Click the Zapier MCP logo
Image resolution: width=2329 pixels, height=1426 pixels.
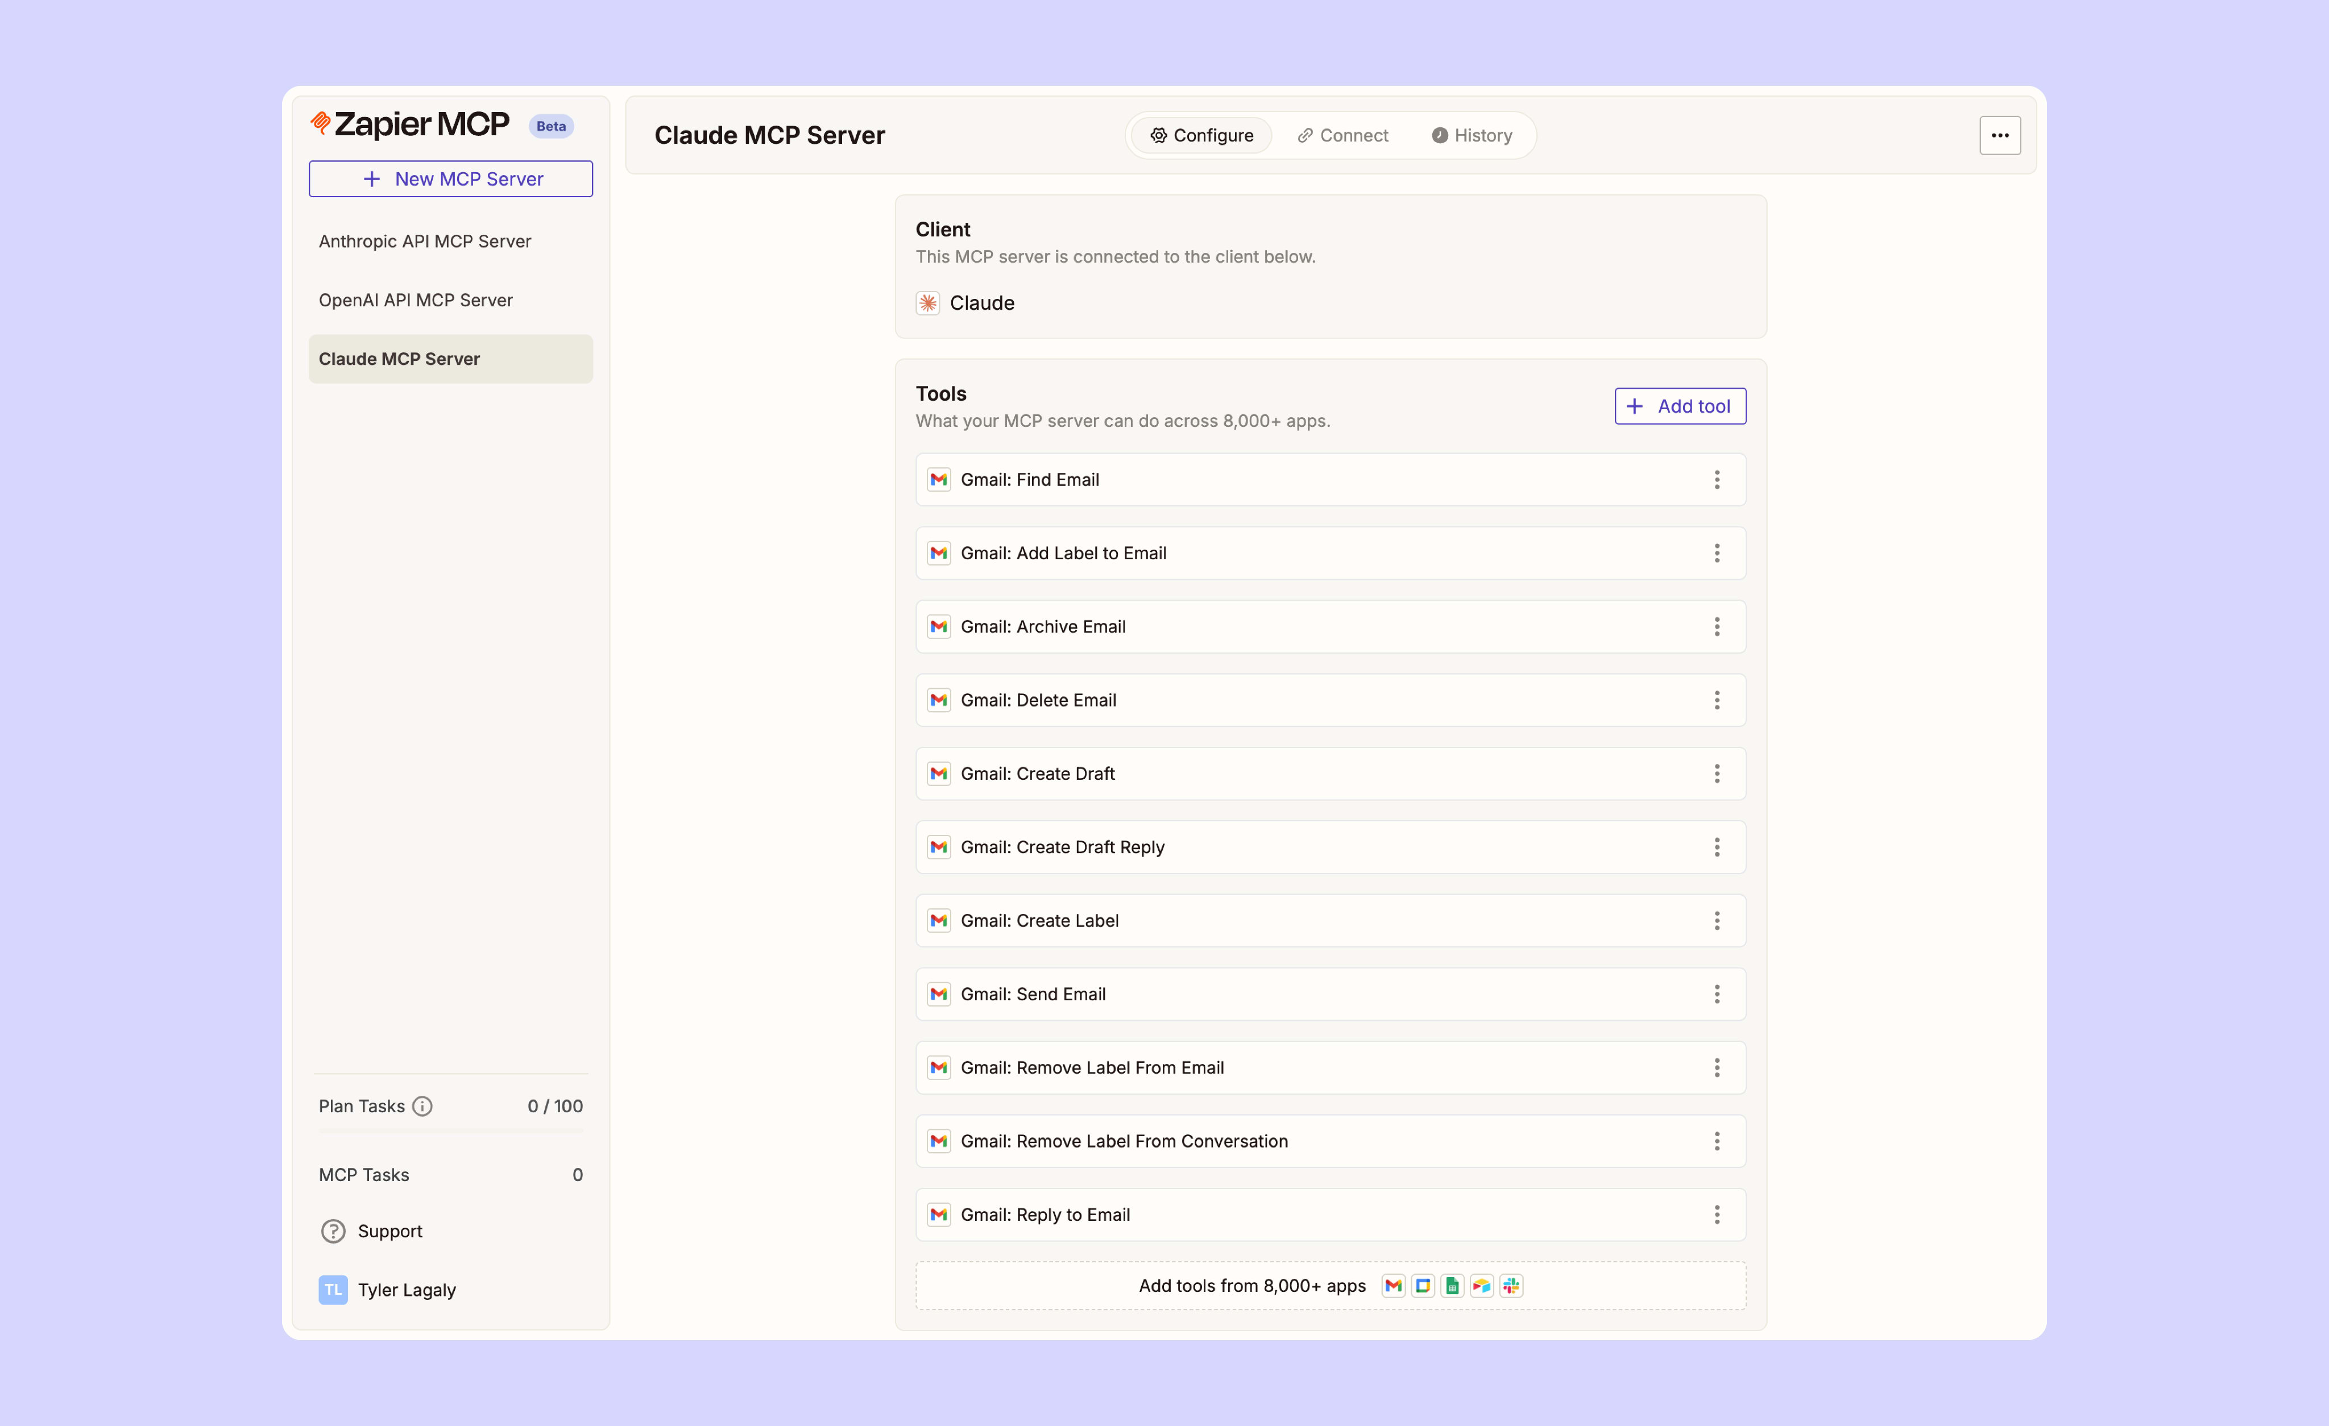(410, 124)
